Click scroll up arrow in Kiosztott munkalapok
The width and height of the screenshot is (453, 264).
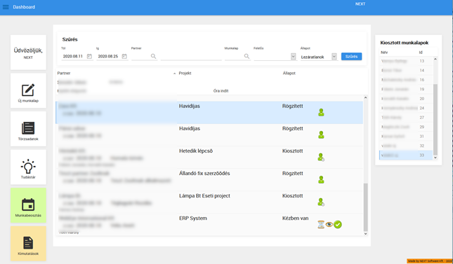pos(435,59)
